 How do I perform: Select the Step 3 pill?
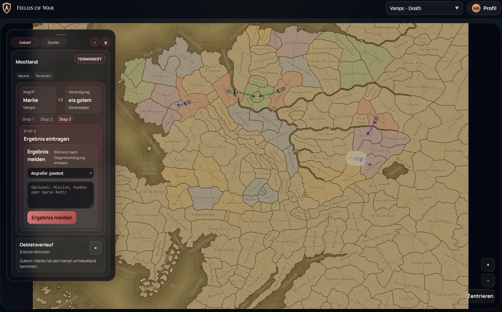65,119
